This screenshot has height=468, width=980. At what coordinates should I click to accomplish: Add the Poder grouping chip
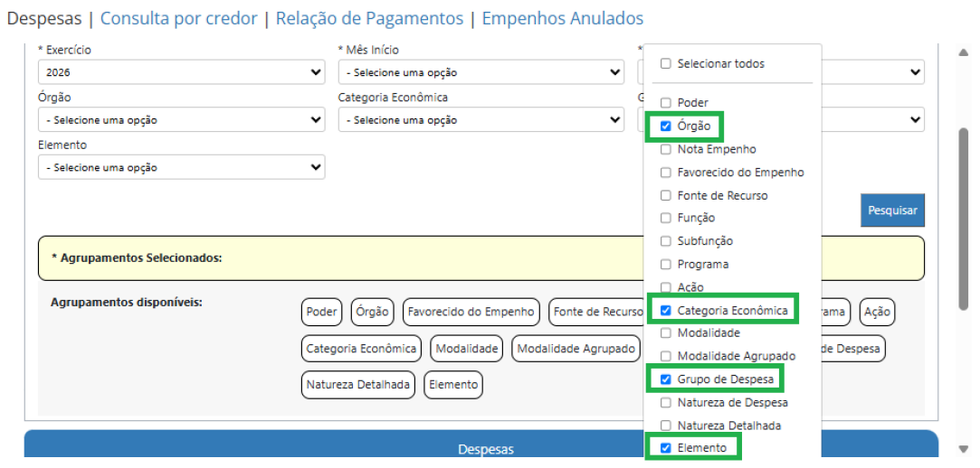pos(322,312)
